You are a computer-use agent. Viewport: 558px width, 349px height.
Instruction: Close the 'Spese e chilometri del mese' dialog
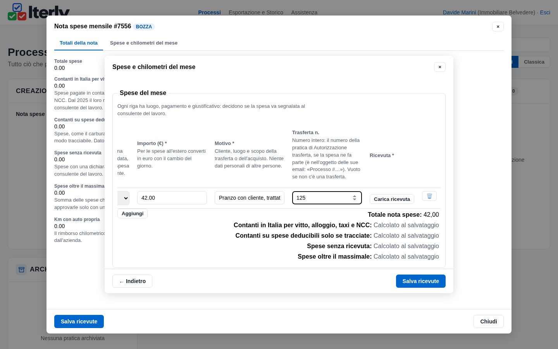pyautogui.click(x=440, y=67)
